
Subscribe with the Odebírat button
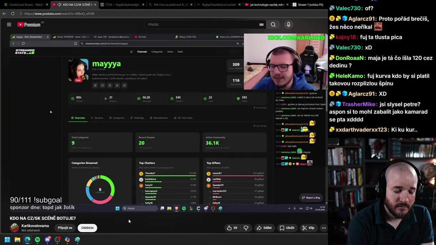coord(88,228)
